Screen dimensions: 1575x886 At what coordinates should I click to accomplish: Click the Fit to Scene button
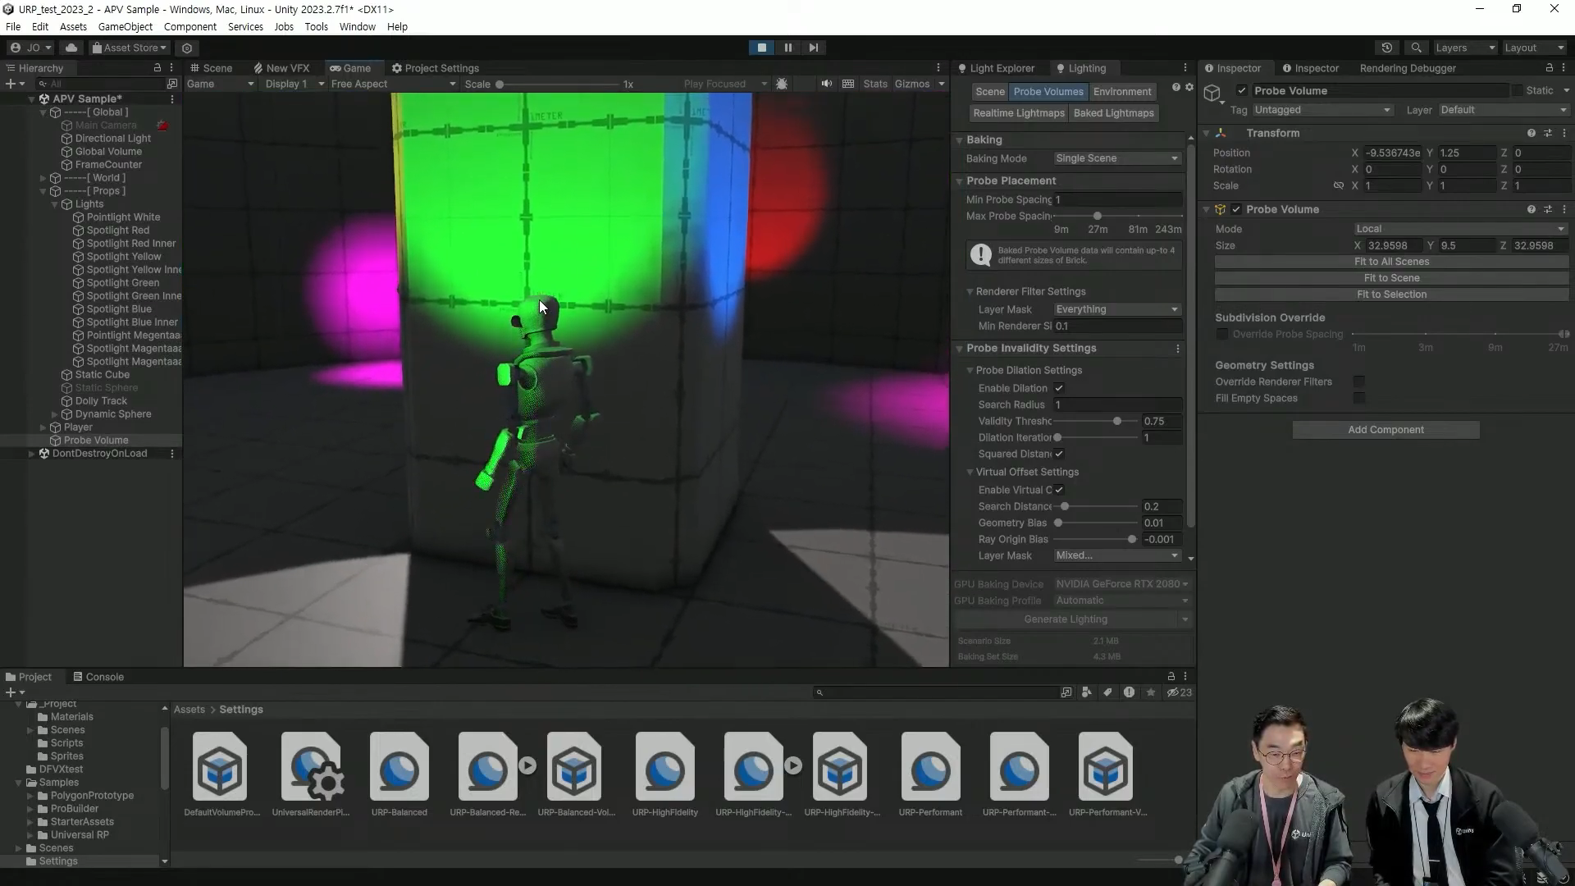click(x=1391, y=278)
